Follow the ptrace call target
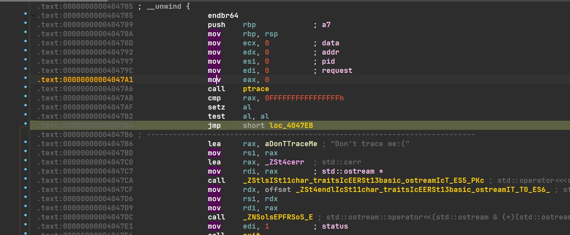Image resolution: width=570 pixels, height=235 pixels. click(256, 89)
